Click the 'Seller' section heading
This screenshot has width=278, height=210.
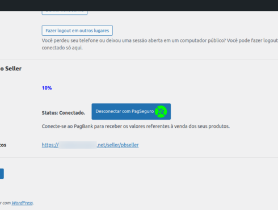(x=11, y=69)
